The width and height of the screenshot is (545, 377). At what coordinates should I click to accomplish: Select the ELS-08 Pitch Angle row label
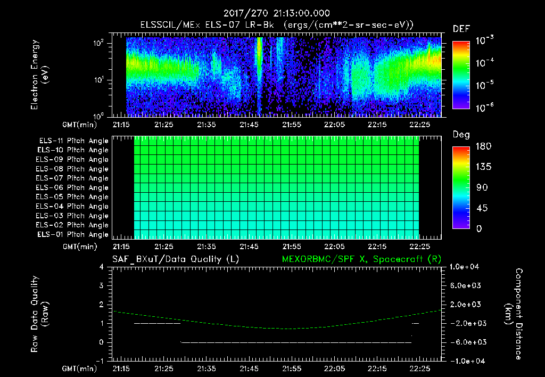[x=72, y=169]
